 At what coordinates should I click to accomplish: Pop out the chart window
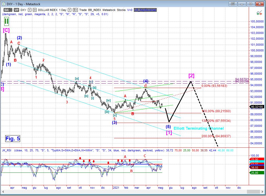point(233,4)
